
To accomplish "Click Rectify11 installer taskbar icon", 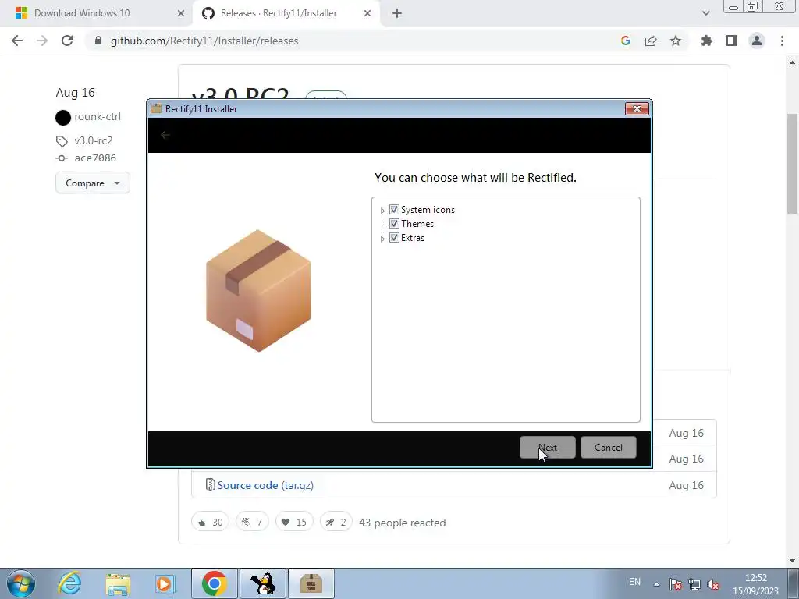I will coord(311,583).
